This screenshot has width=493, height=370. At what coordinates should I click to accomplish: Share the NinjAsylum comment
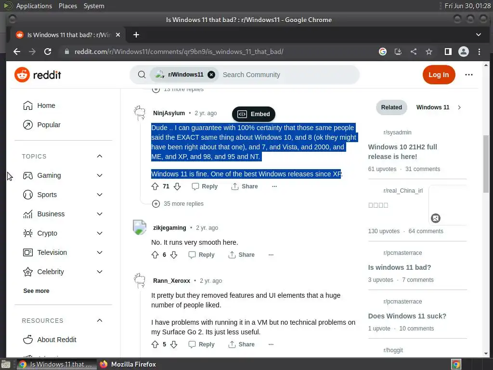coord(244,186)
